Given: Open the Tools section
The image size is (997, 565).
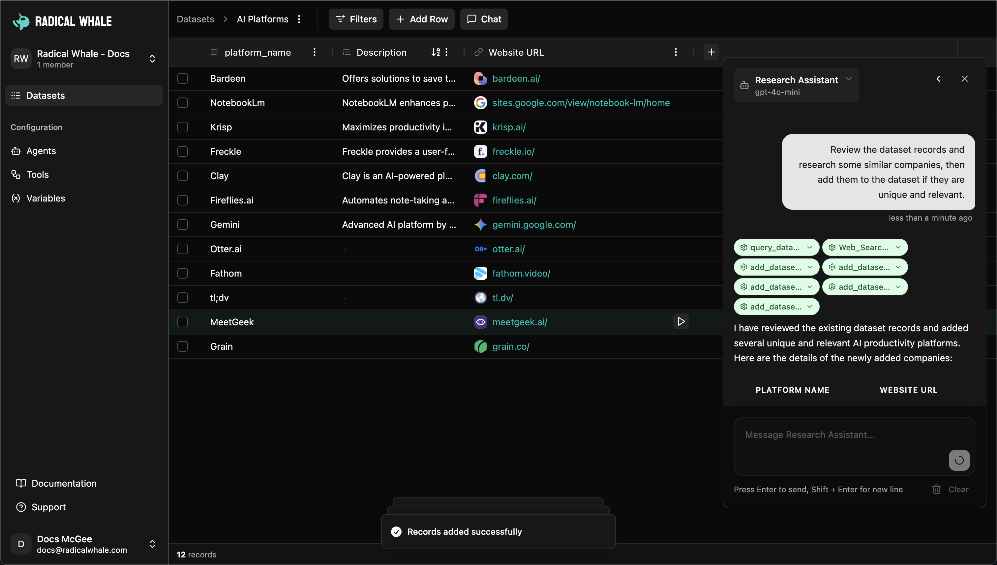Looking at the screenshot, I should coord(38,174).
